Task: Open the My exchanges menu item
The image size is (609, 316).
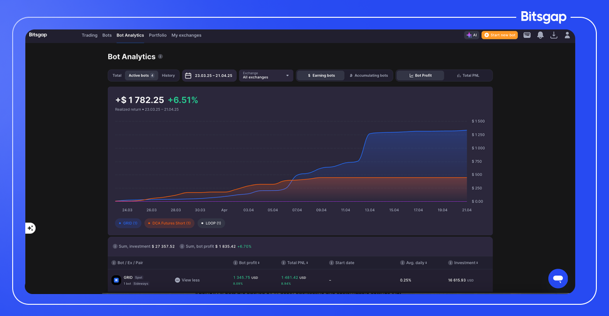Action: (x=186, y=35)
